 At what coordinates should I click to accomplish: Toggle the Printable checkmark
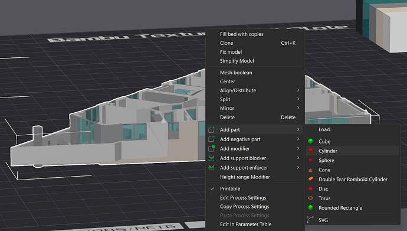point(212,188)
